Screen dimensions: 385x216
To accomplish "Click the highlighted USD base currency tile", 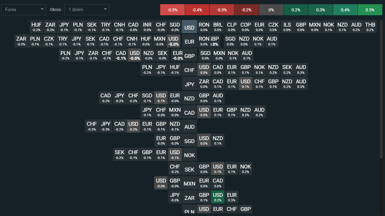I will (190, 27).
